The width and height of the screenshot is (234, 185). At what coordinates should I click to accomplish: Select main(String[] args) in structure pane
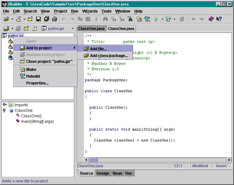(x=37, y=122)
